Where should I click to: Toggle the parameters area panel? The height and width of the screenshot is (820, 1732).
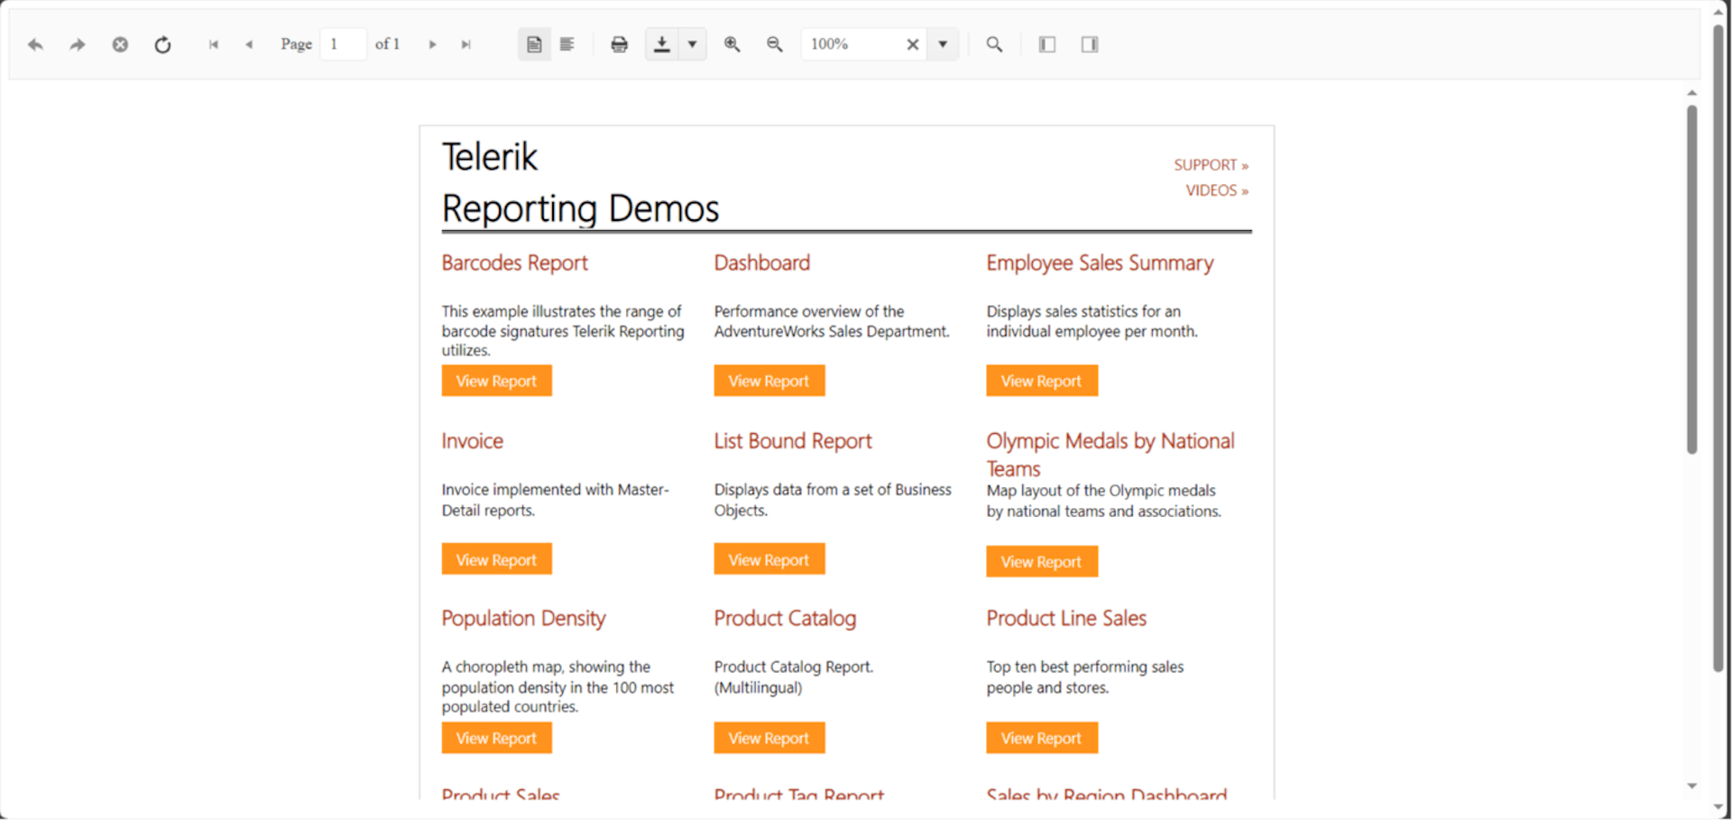click(1090, 44)
